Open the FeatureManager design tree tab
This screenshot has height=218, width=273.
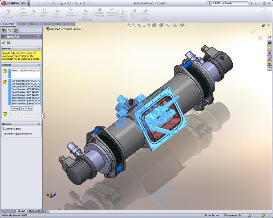(x=4, y=31)
